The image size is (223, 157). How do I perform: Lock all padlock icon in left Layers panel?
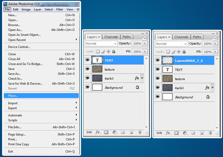114,51
